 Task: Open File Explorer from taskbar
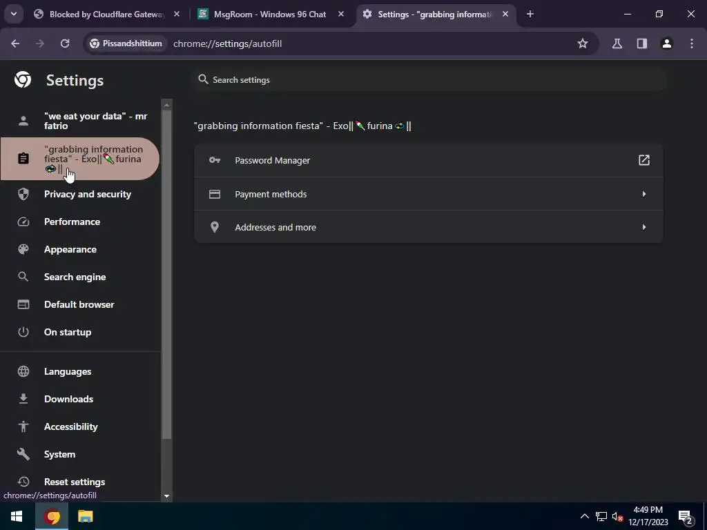click(x=85, y=516)
